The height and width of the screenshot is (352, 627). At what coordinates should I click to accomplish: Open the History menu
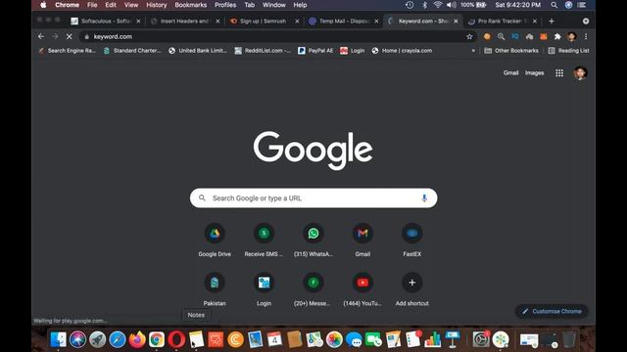coord(157,5)
